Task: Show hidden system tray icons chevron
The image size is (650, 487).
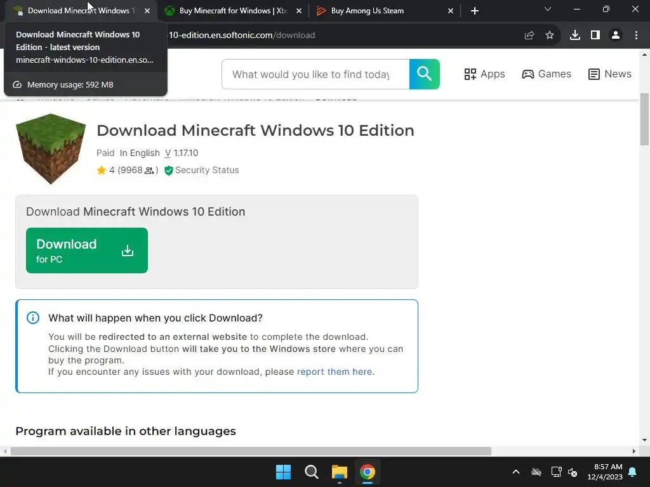Action: pos(515,472)
